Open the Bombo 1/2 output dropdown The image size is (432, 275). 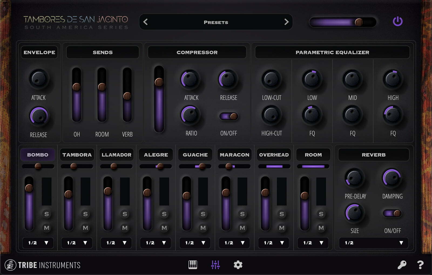tap(38, 243)
